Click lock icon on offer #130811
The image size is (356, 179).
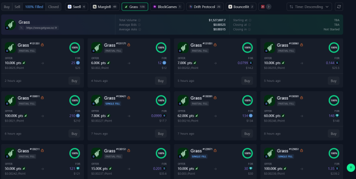tap(42, 98)
